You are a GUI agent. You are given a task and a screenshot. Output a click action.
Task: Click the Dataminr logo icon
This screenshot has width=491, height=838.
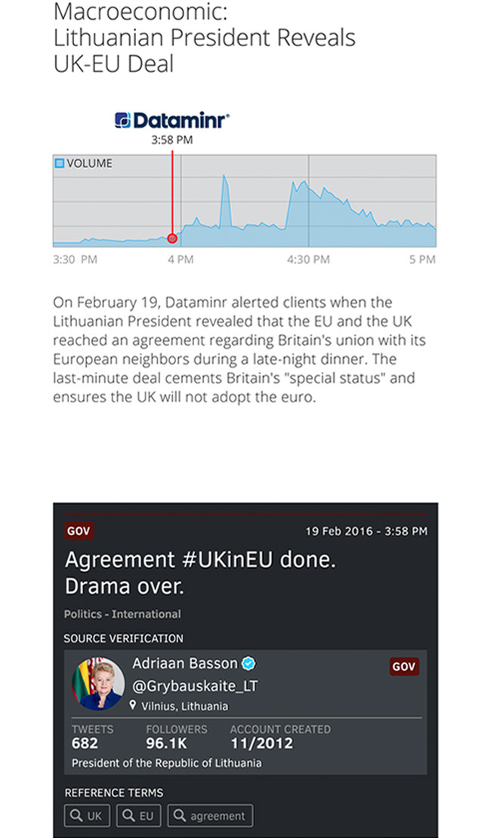pos(122,120)
